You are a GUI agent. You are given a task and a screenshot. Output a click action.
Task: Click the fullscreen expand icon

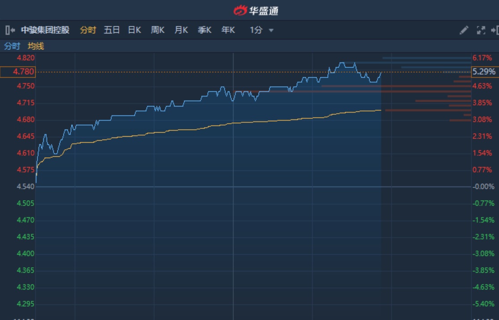coord(481,30)
